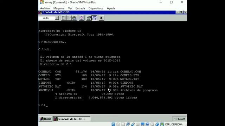Click the VirtualBox USB status icon
This screenshot has width=225, height=126.
(x=133, y=124)
